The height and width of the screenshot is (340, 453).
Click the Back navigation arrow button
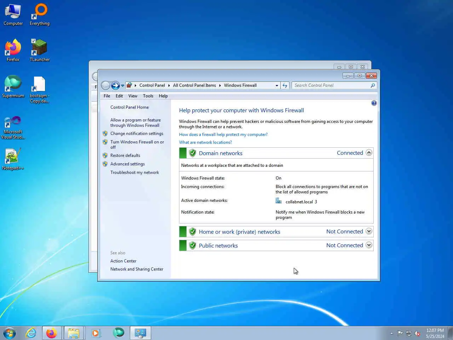pos(105,85)
